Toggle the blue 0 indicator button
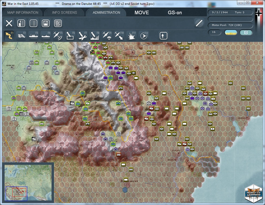The height and width of the screenshot is (205, 265). click(246, 32)
